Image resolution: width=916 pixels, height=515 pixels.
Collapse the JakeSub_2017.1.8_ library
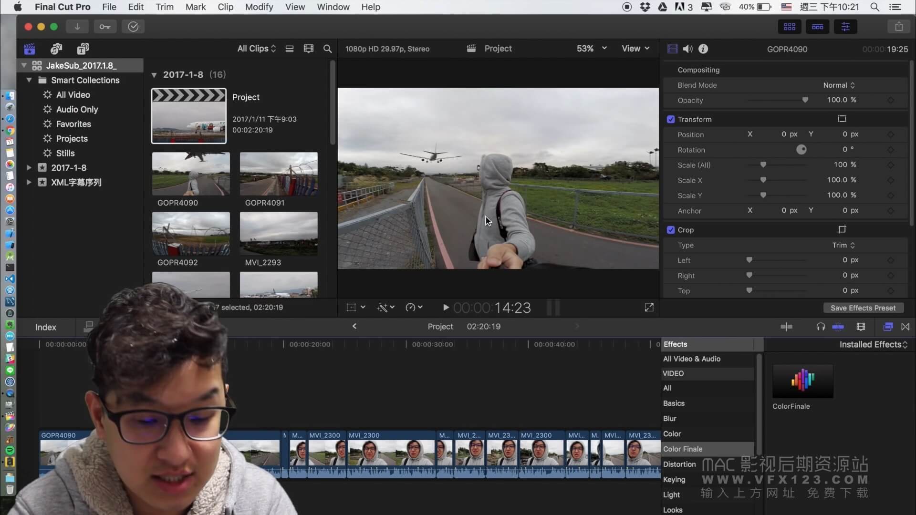click(24, 65)
